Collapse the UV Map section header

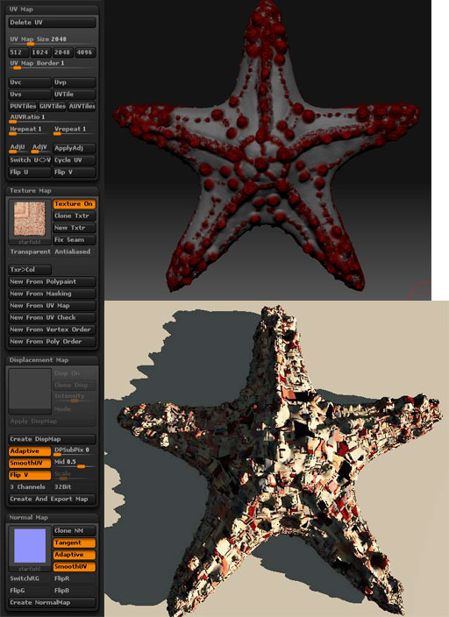pyautogui.click(x=52, y=9)
